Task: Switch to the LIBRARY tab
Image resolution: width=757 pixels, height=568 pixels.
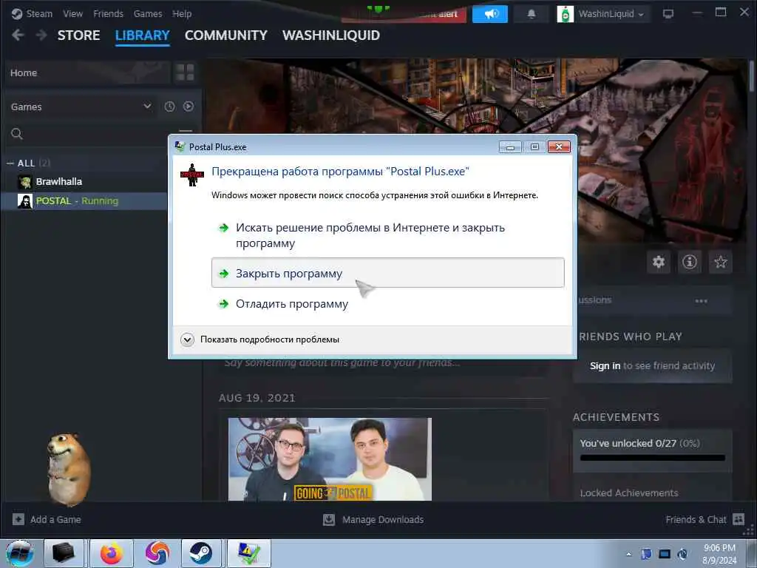Action: pyautogui.click(x=143, y=35)
